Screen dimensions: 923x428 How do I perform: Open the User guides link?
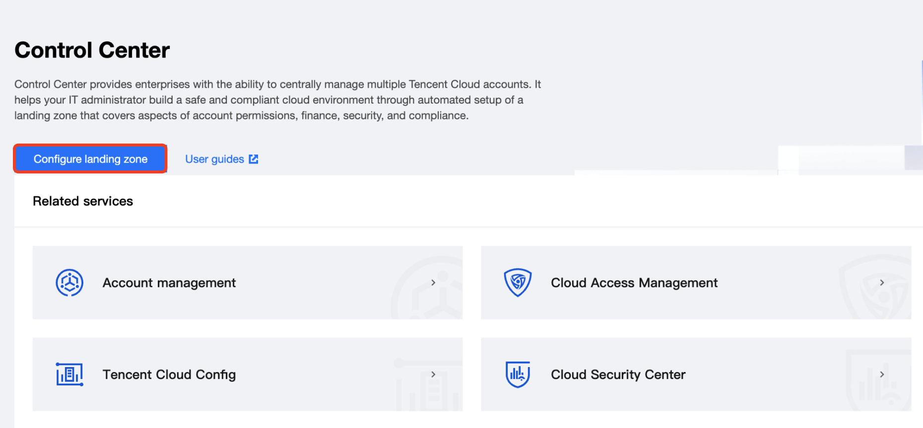click(x=214, y=159)
